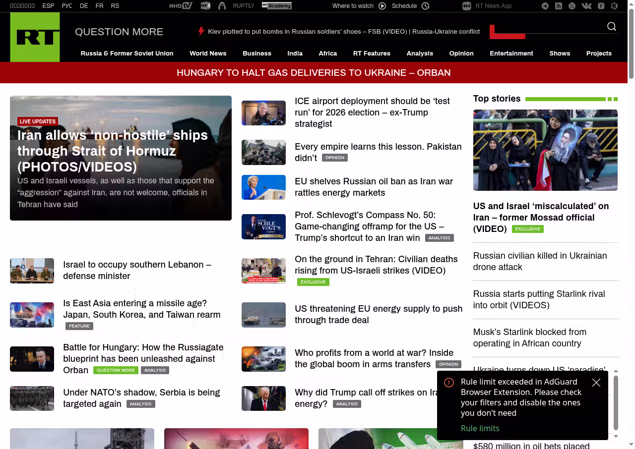Click the RT logo home icon
The width and height of the screenshot is (635, 449).
click(35, 37)
